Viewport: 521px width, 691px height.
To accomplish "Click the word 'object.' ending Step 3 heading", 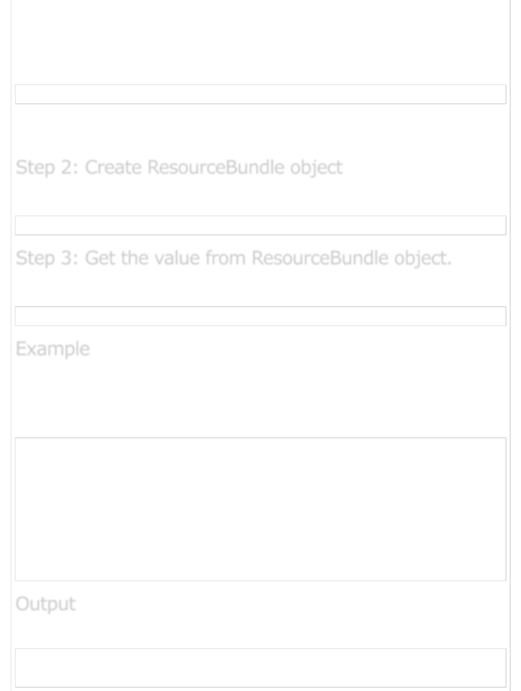I will click(x=422, y=258).
